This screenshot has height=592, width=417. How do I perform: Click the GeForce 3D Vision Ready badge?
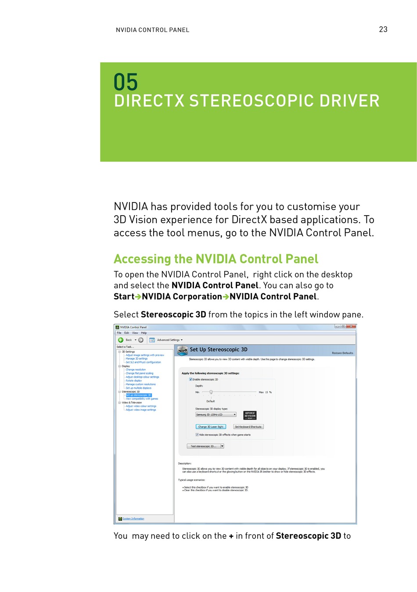pyautogui.click(x=250, y=415)
